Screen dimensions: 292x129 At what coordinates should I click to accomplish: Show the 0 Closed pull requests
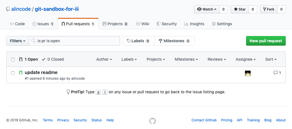click(53, 59)
